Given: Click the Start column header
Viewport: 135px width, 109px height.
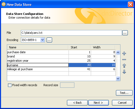Looking at the screenshot, I should [x=79, y=47].
